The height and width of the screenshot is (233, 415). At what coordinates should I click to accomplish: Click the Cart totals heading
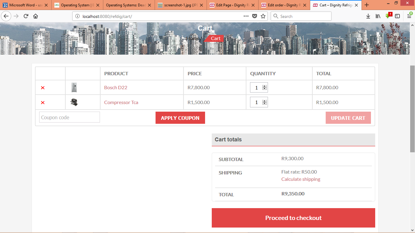(228, 140)
